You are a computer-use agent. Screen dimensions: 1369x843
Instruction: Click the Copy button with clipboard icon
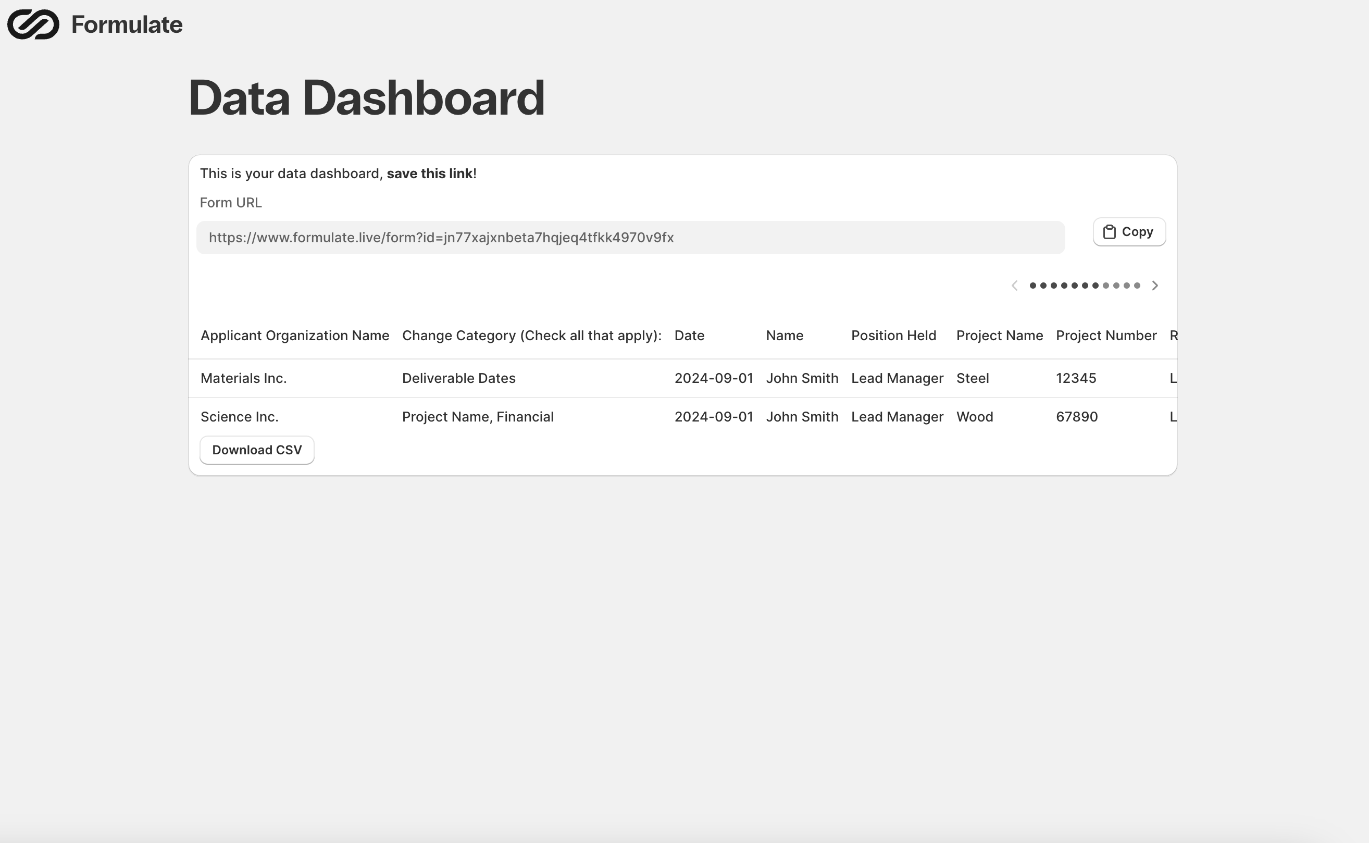[x=1129, y=232]
